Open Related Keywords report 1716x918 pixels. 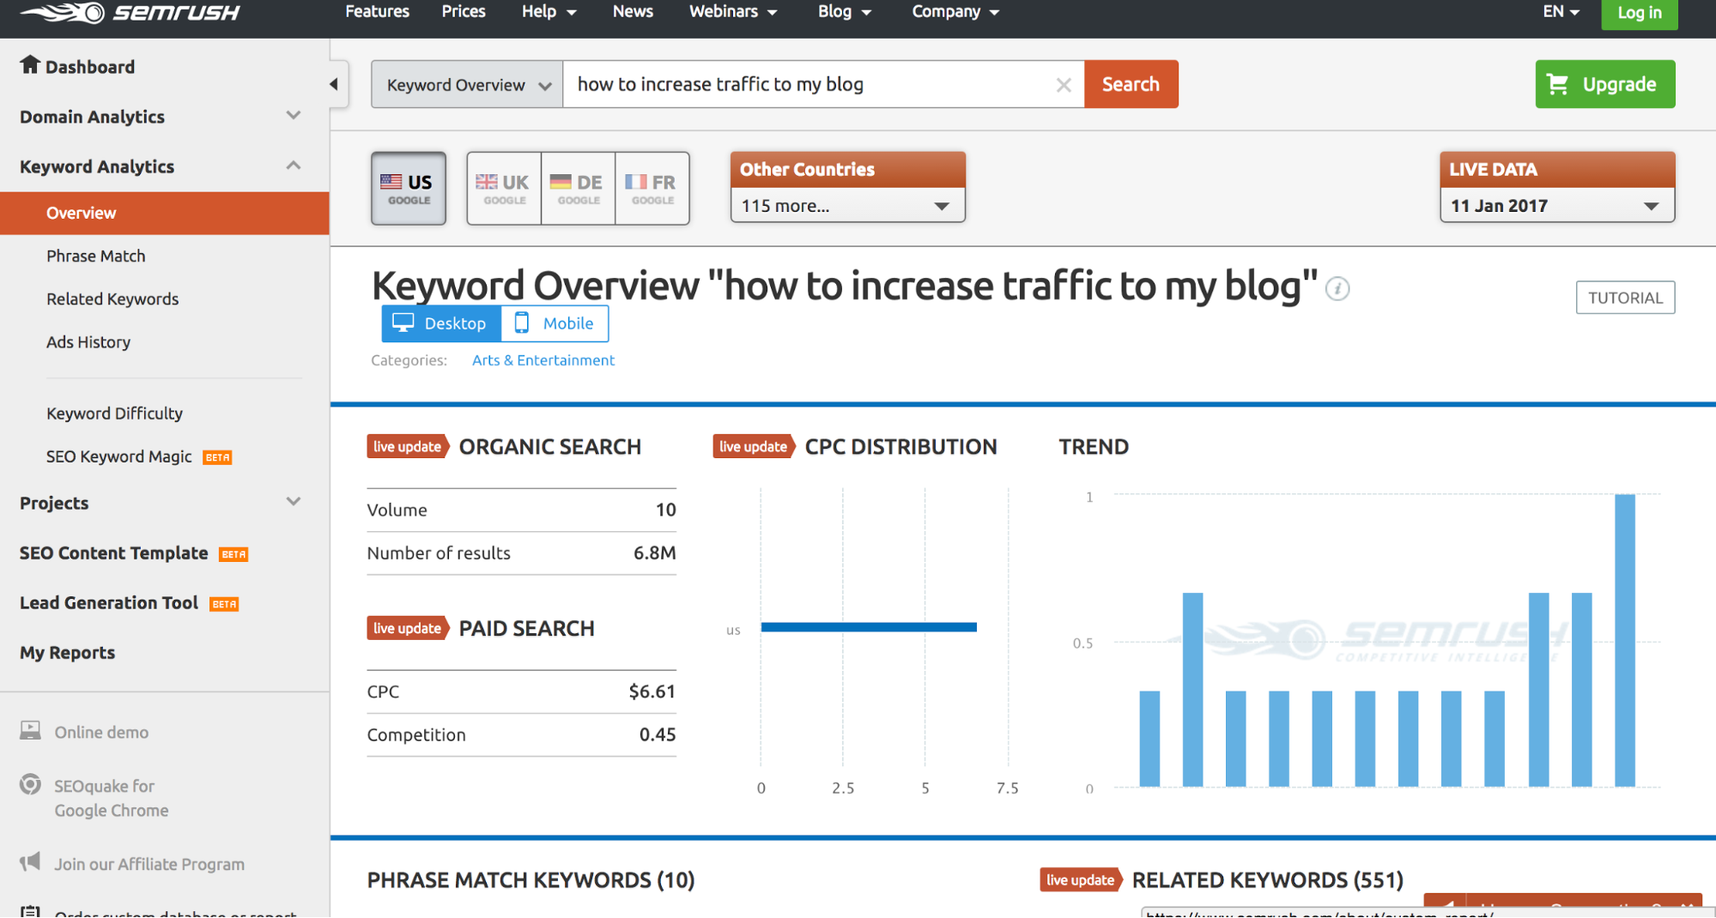[112, 299]
